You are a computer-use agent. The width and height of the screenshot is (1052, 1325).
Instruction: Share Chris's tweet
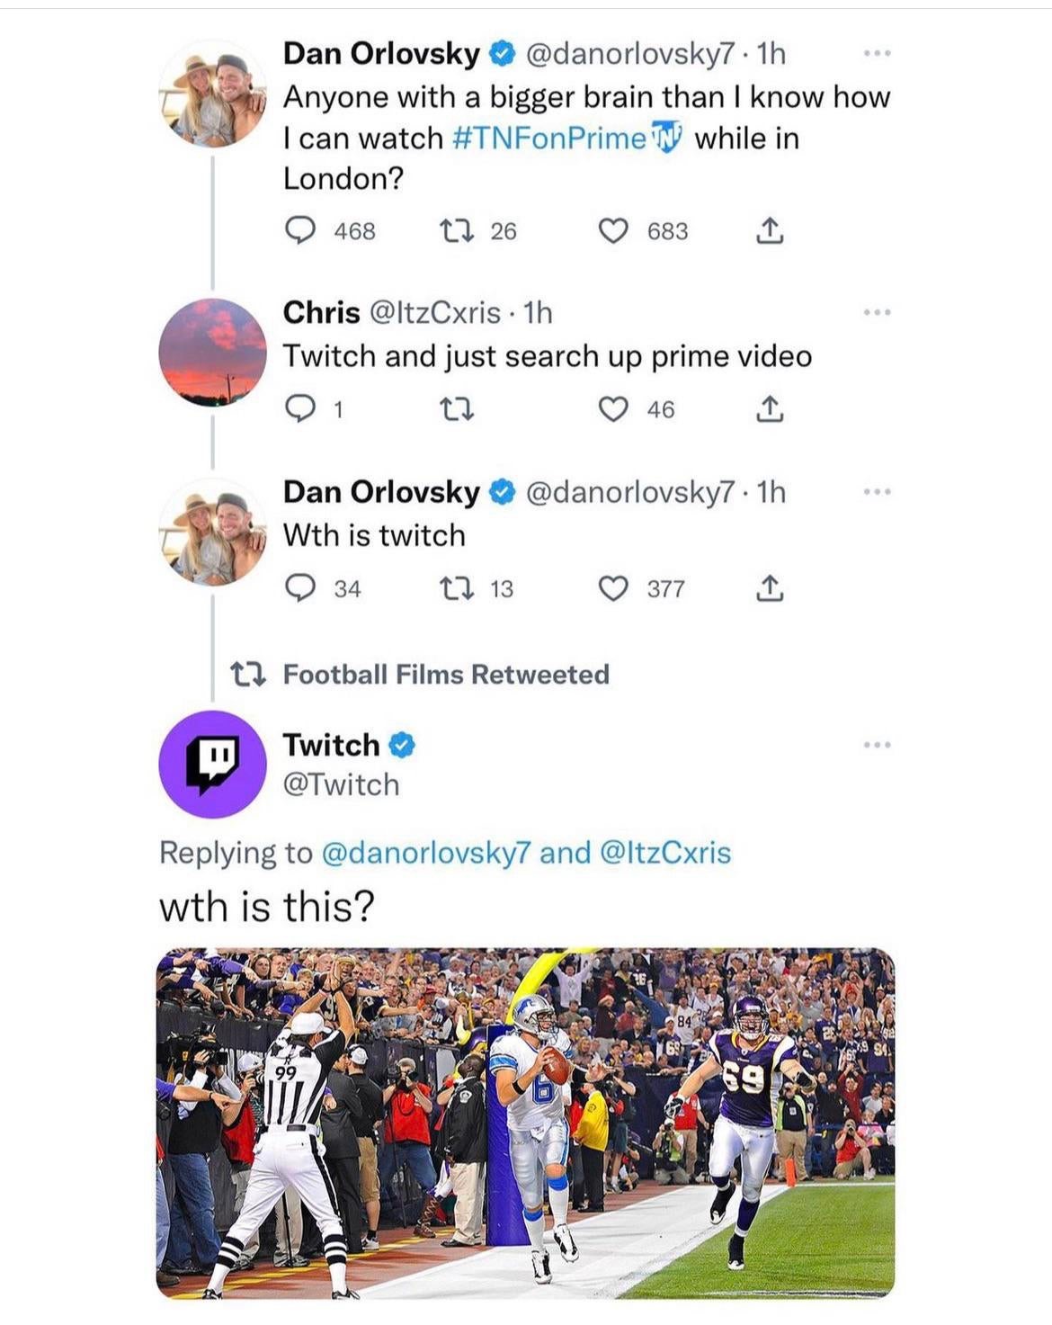coord(769,409)
